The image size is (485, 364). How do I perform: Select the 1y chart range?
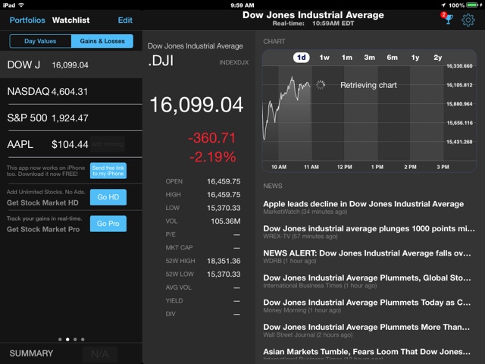[x=415, y=58]
